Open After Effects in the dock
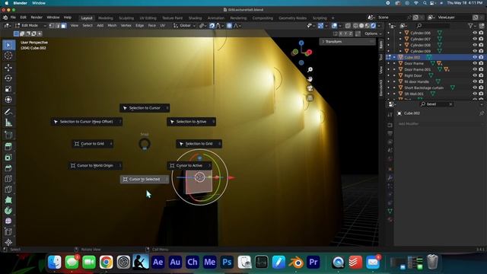The height and width of the screenshot is (274, 487). tap(158, 262)
